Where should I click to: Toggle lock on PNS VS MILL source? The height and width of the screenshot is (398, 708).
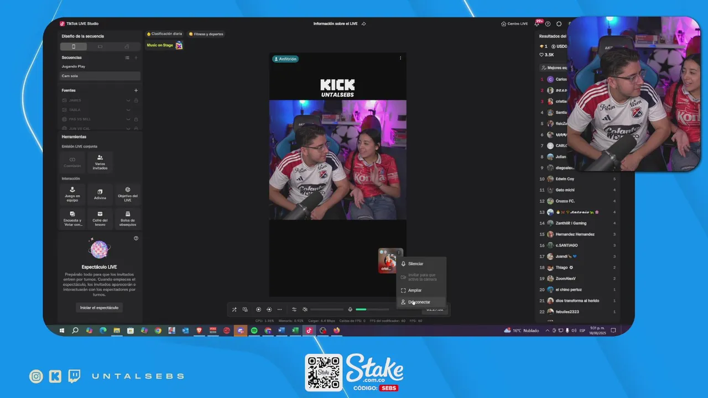(x=136, y=119)
